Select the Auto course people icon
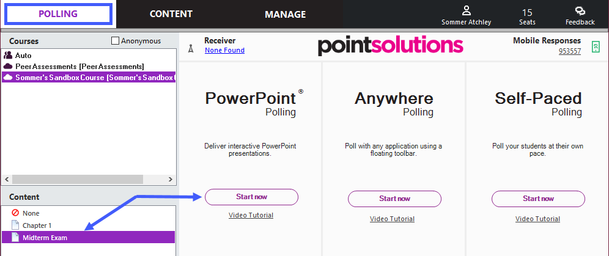Image resolution: width=609 pixels, height=256 pixels. (x=8, y=56)
